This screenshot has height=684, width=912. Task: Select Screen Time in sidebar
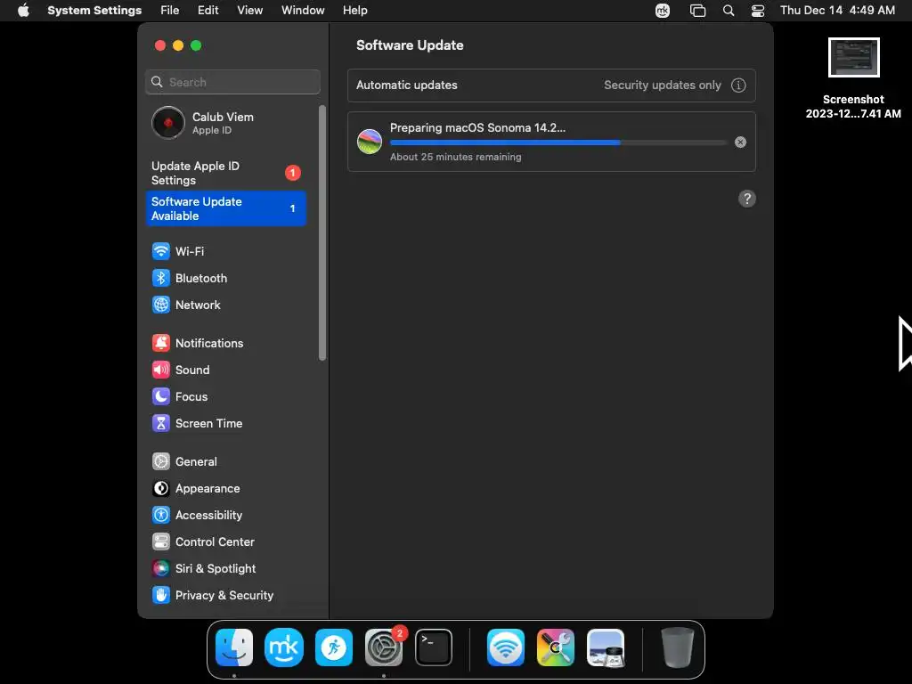[225, 423]
